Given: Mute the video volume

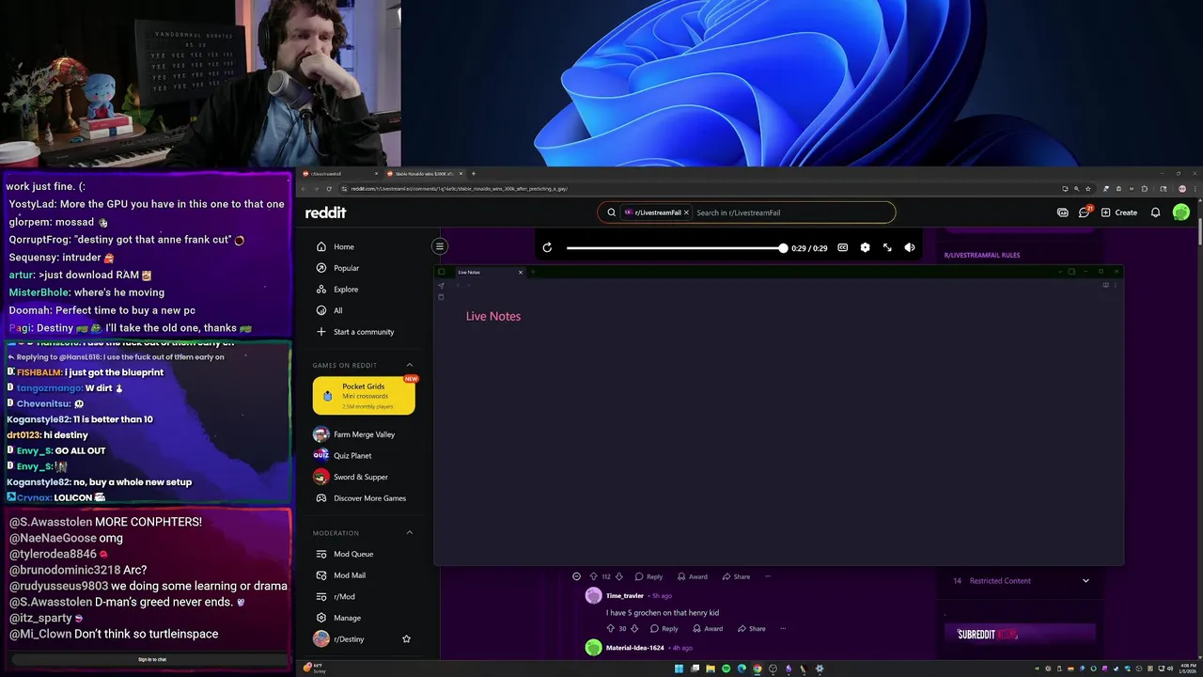Looking at the screenshot, I should (910, 247).
